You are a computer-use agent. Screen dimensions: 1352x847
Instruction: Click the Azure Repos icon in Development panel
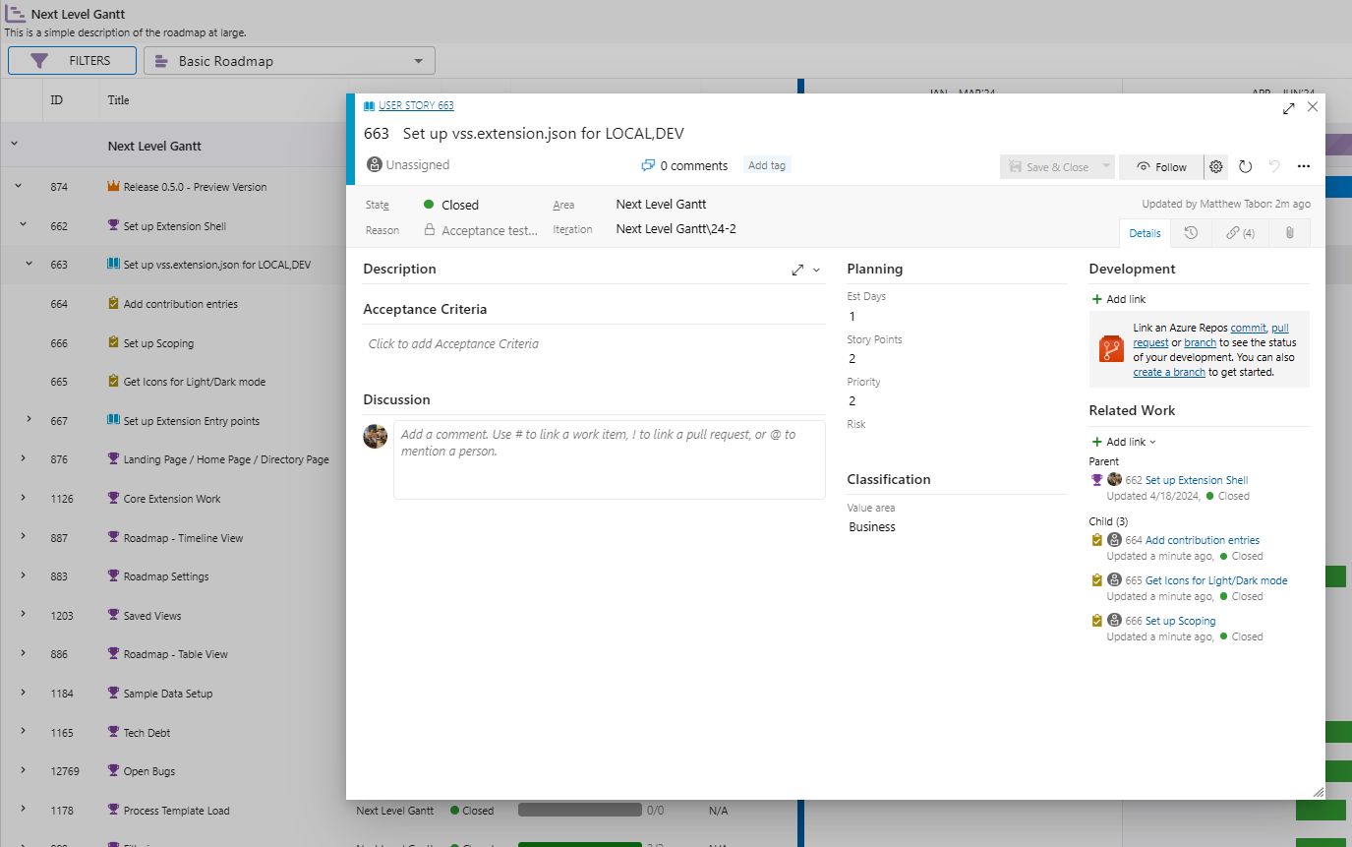(1111, 348)
